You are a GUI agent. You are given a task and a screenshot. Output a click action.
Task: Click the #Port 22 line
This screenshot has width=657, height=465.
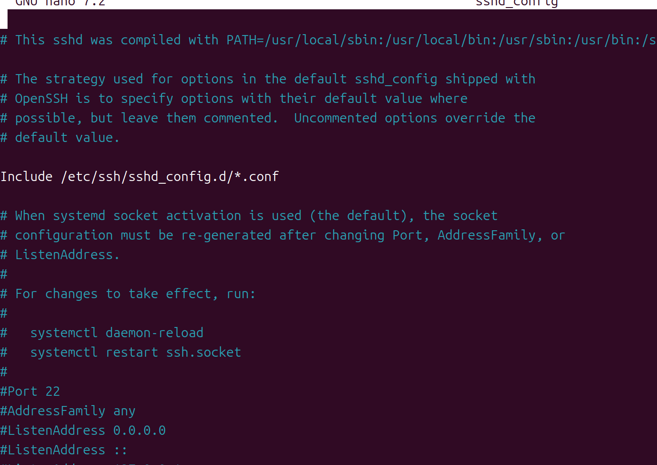(x=30, y=391)
